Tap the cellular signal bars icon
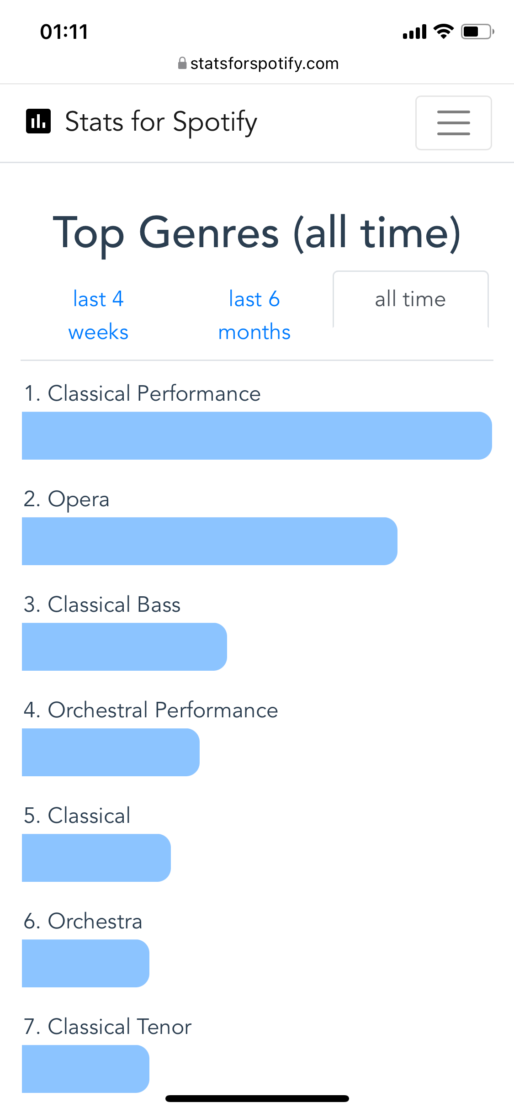Screen dimensions: 514x1113 tap(414, 32)
